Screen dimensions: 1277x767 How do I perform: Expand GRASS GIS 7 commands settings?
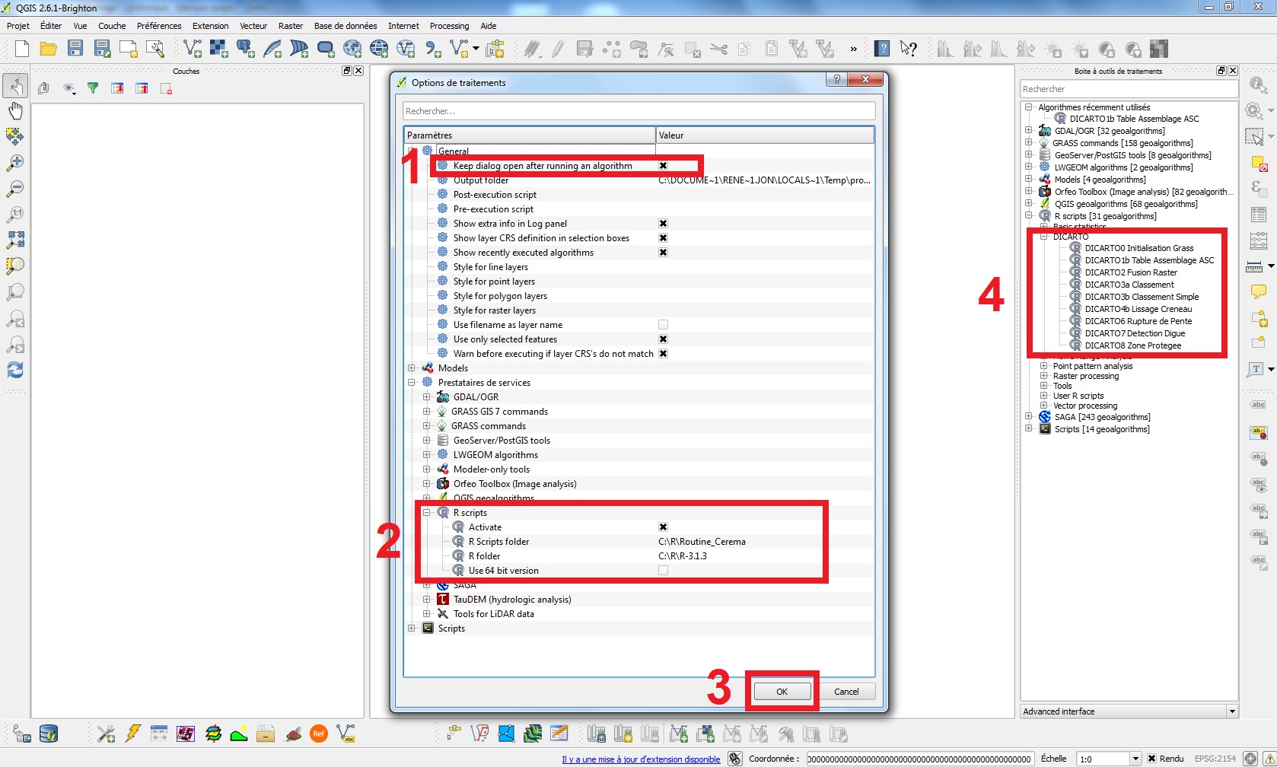pos(427,412)
